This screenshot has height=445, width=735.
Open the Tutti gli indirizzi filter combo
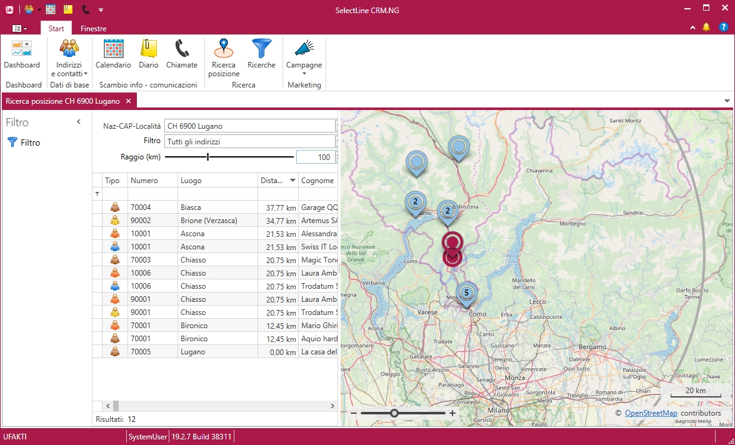[x=251, y=142]
